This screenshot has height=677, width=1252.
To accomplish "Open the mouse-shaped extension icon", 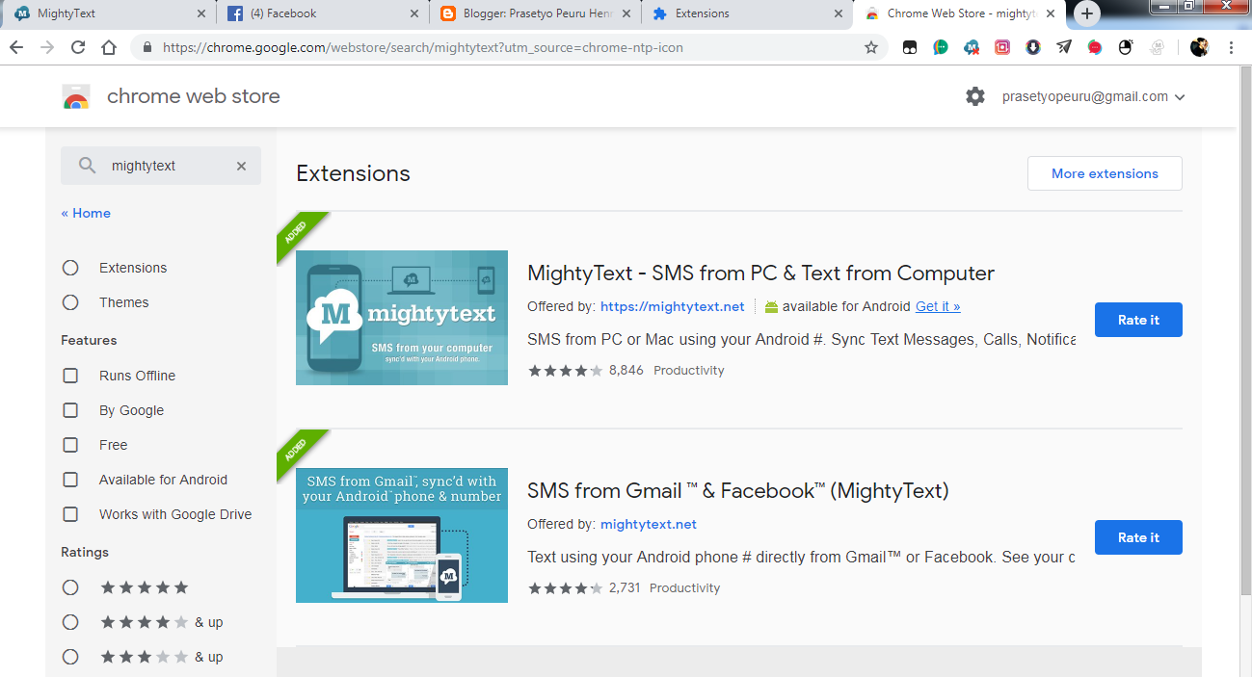I will click(x=1126, y=47).
